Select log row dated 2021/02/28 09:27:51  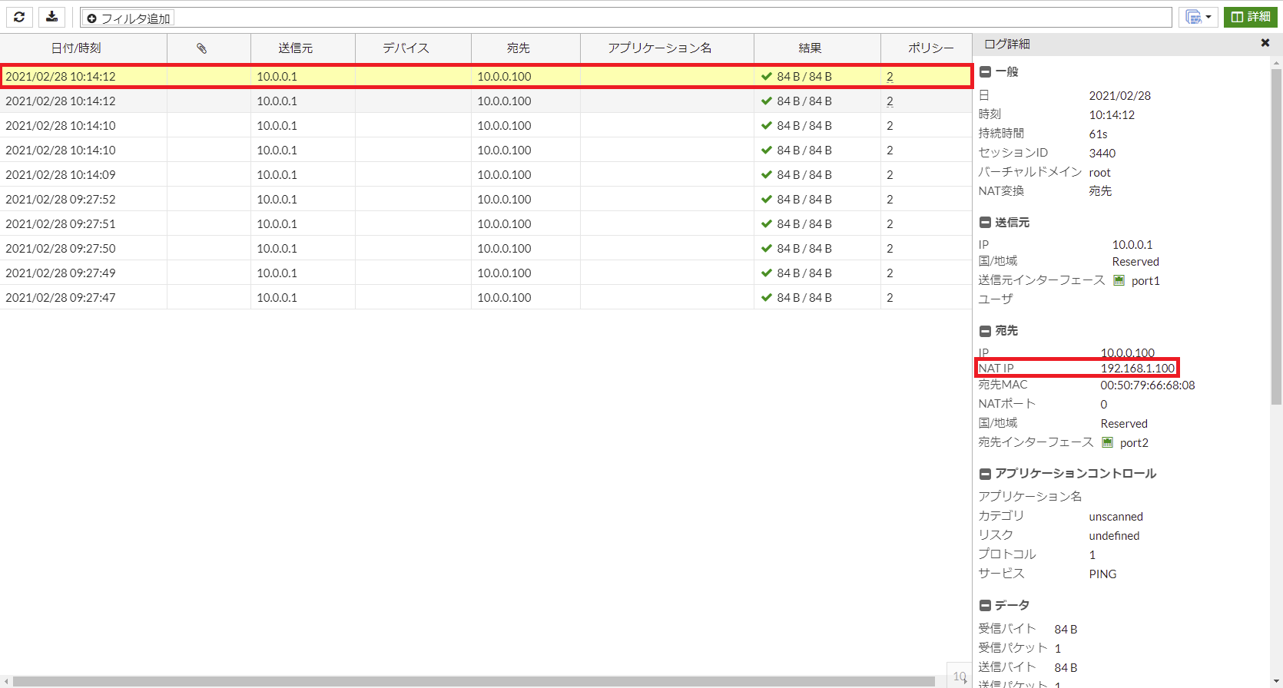pyautogui.click(x=486, y=223)
